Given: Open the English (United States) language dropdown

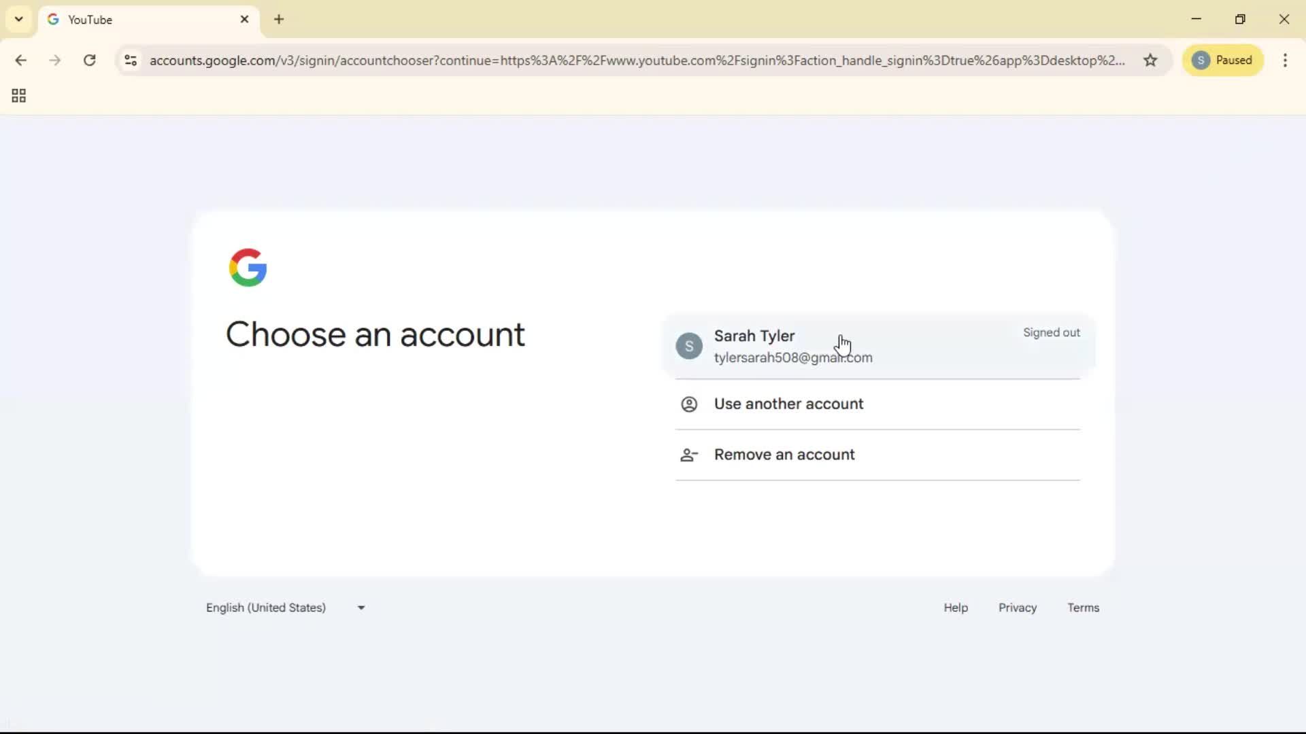Looking at the screenshot, I should pyautogui.click(x=286, y=608).
